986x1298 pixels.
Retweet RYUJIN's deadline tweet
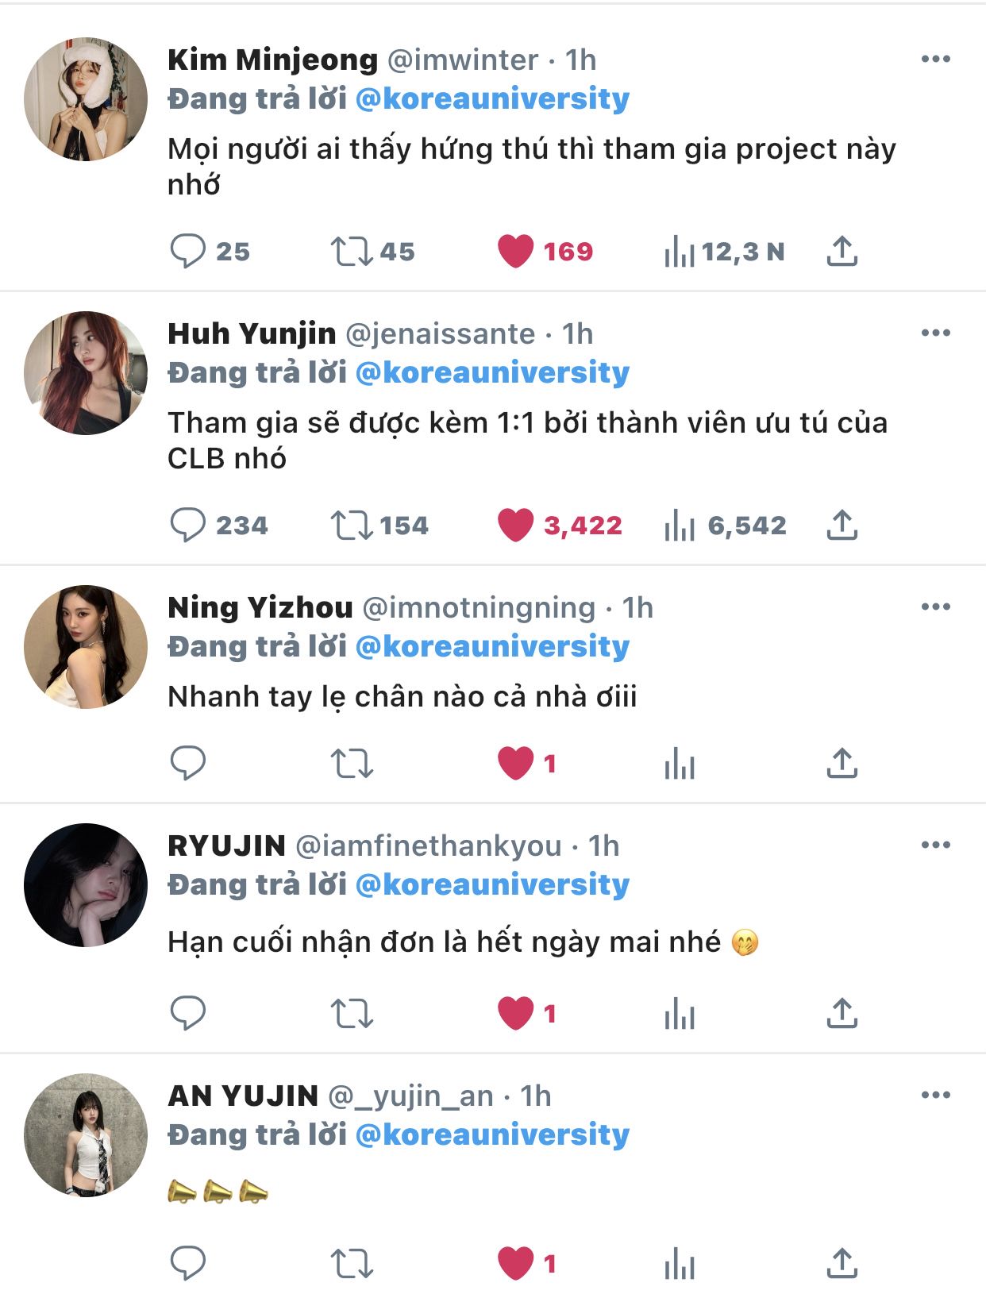coord(352,1014)
